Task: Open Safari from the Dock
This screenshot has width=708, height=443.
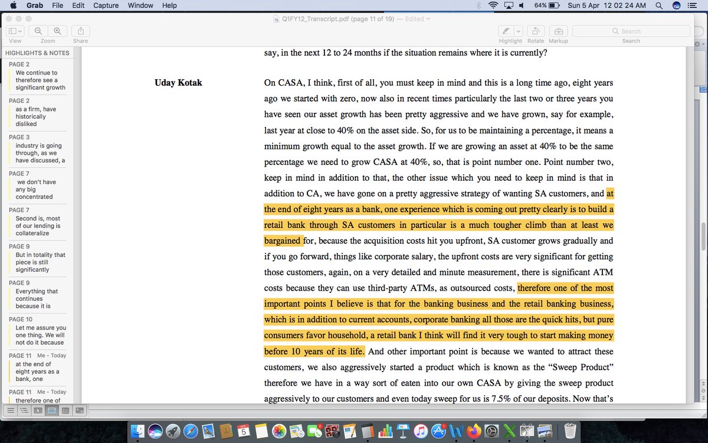Action: click(191, 431)
